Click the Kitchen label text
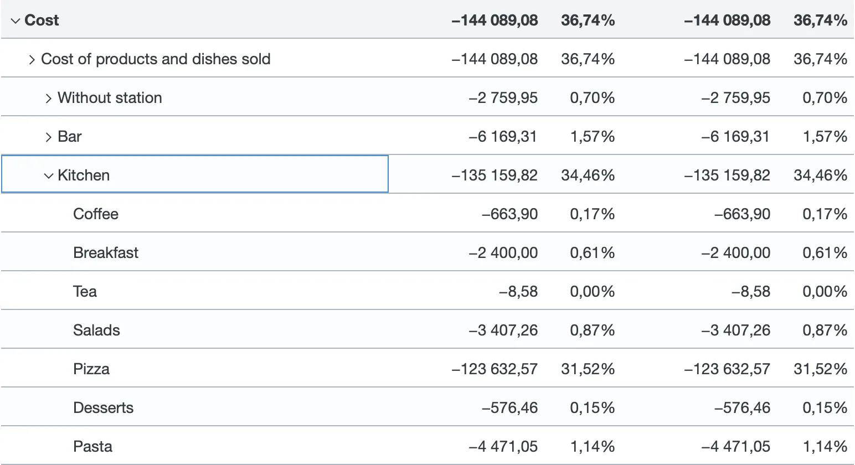 [x=84, y=175]
